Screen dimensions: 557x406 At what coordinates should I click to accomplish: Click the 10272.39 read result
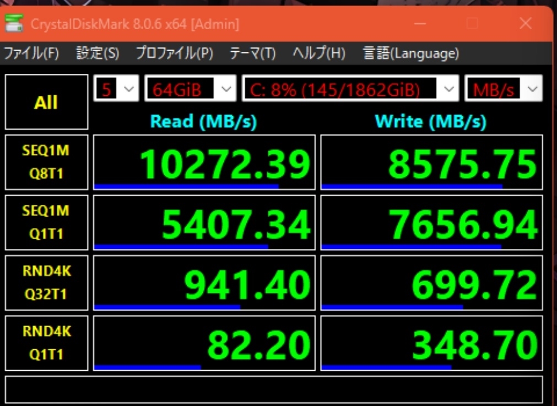pyautogui.click(x=204, y=162)
